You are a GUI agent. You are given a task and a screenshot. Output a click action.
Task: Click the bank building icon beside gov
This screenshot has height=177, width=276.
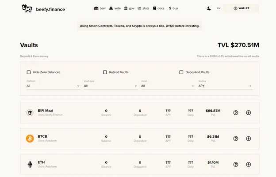pyautogui.click(x=126, y=8)
